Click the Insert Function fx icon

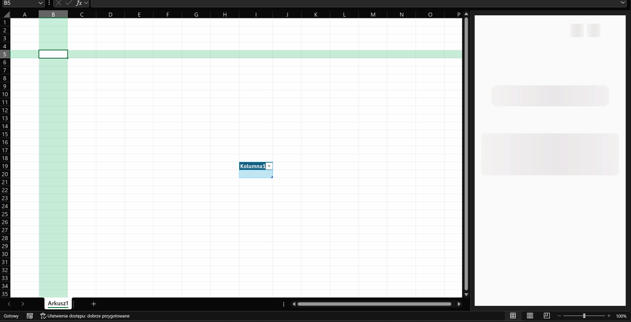[79, 3]
